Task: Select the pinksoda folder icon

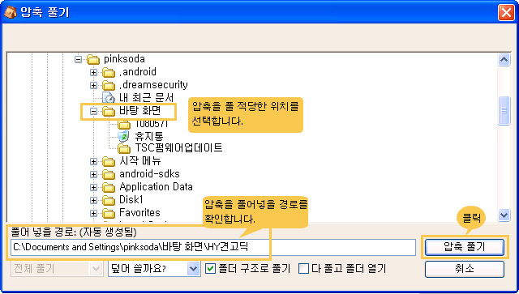Action: pos(93,59)
